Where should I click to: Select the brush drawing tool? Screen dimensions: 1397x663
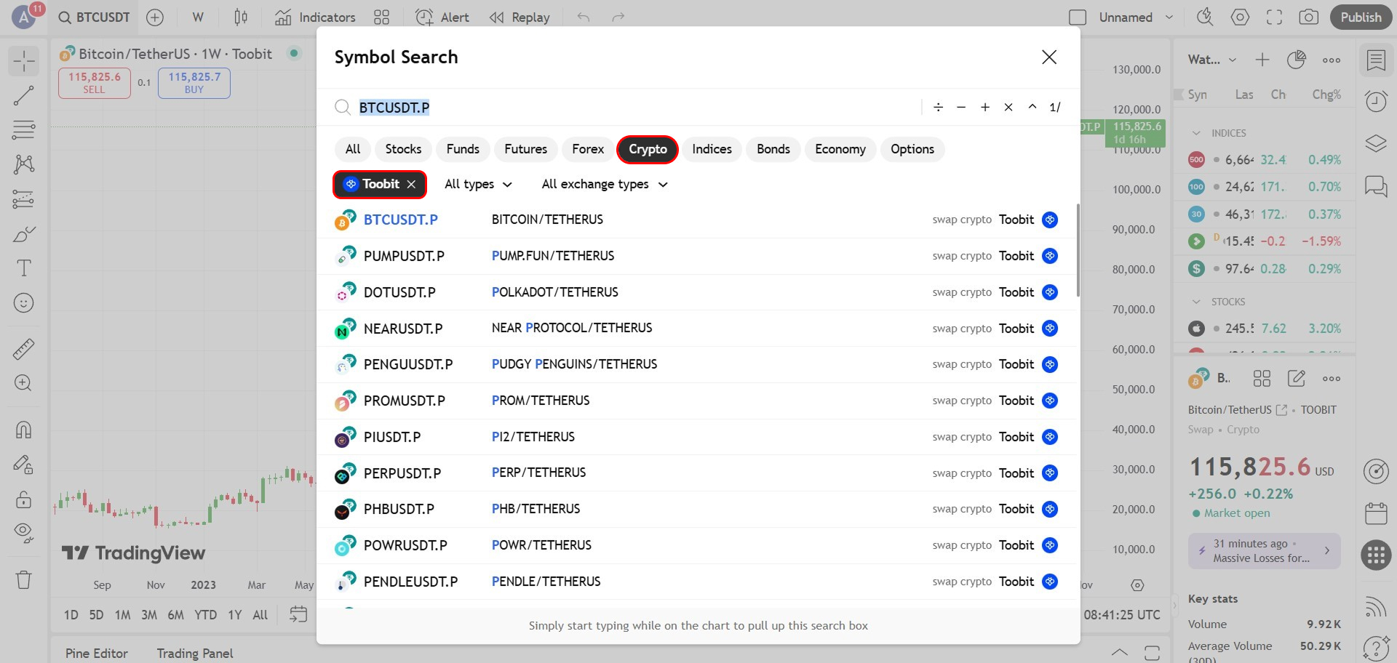[24, 234]
